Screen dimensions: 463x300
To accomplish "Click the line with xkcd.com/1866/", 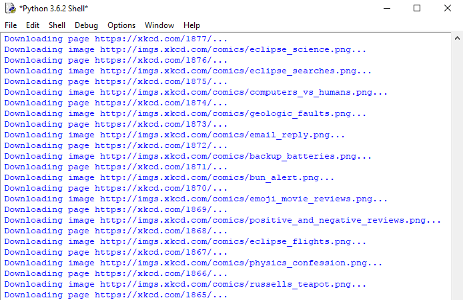I will coord(116,273).
